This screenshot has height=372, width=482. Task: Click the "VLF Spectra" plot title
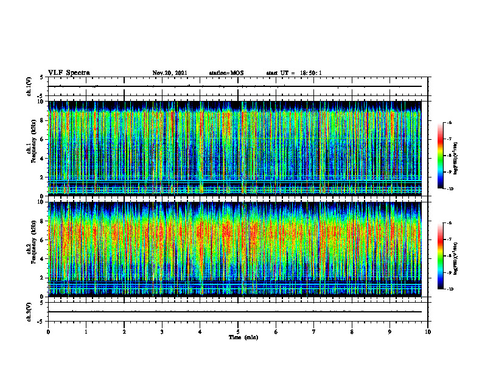[69, 73]
